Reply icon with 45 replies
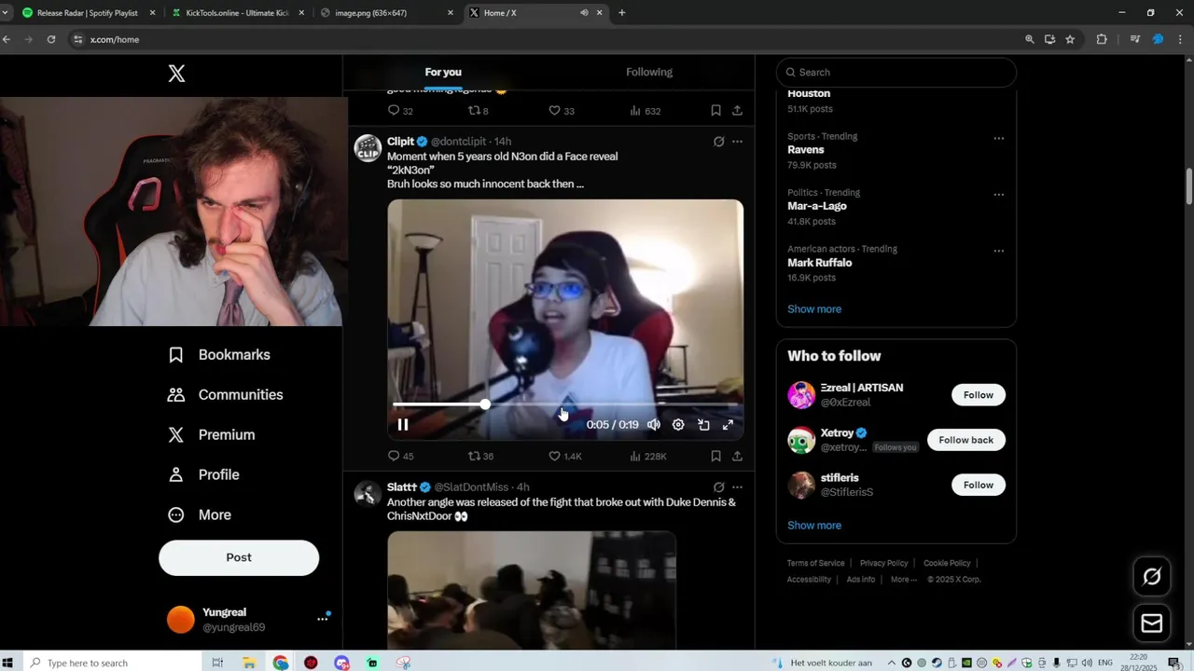The image size is (1194, 671). (394, 456)
